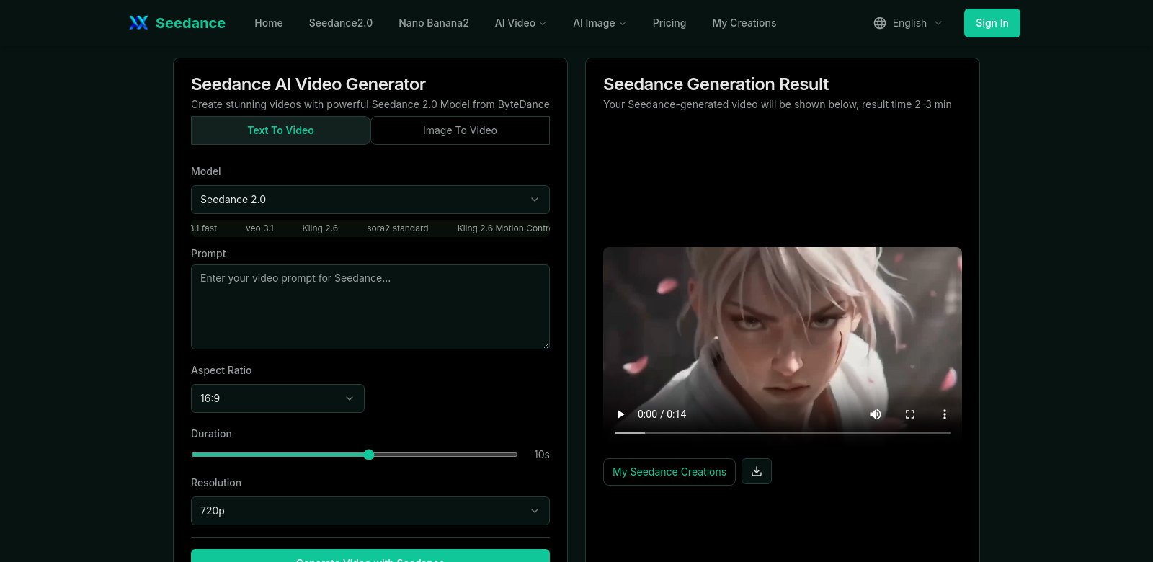Viewport: 1153px width, 562px height.
Task: Click the 0:00 / 0:14 time display
Action: tap(662, 414)
